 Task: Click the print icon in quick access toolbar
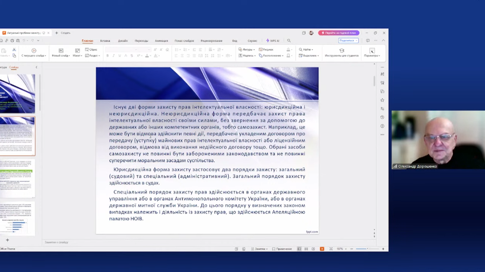12,40
